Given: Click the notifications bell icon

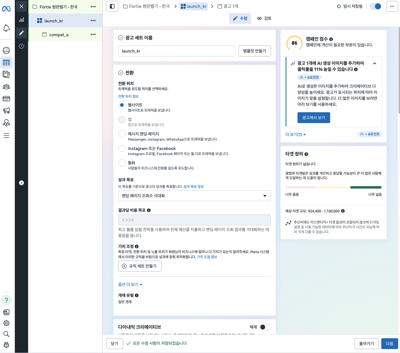Looking at the screenshot, I should pos(6,28).
